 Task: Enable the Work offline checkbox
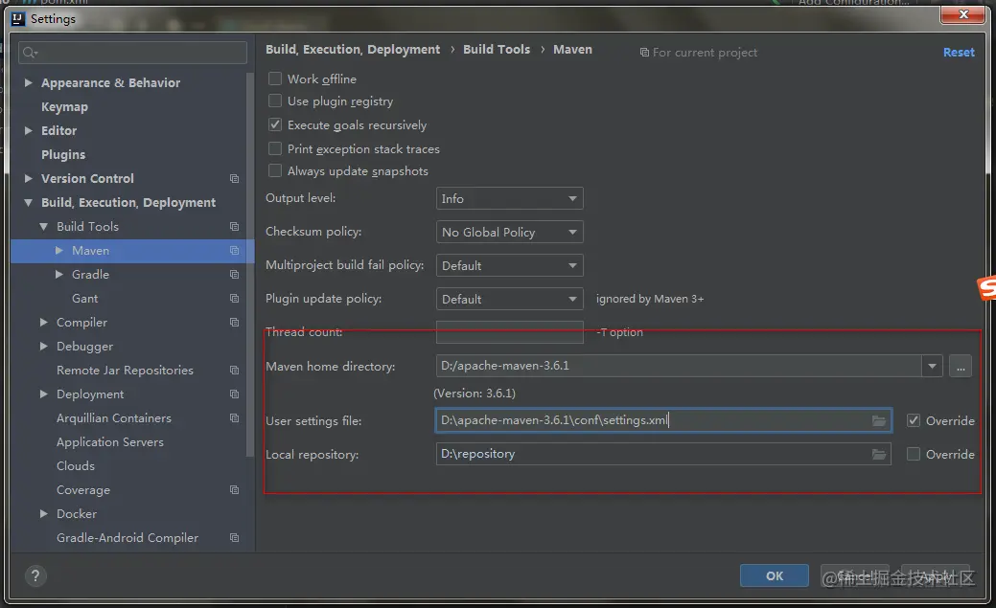coord(275,79)
